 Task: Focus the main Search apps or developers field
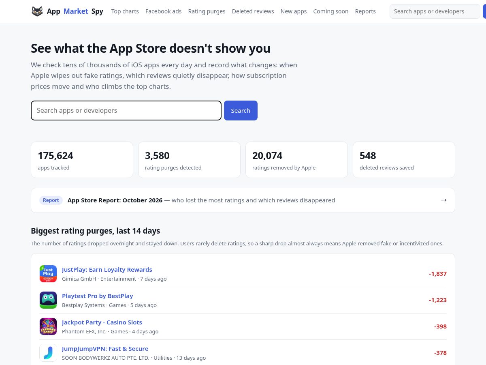click(x=126, y=110)
